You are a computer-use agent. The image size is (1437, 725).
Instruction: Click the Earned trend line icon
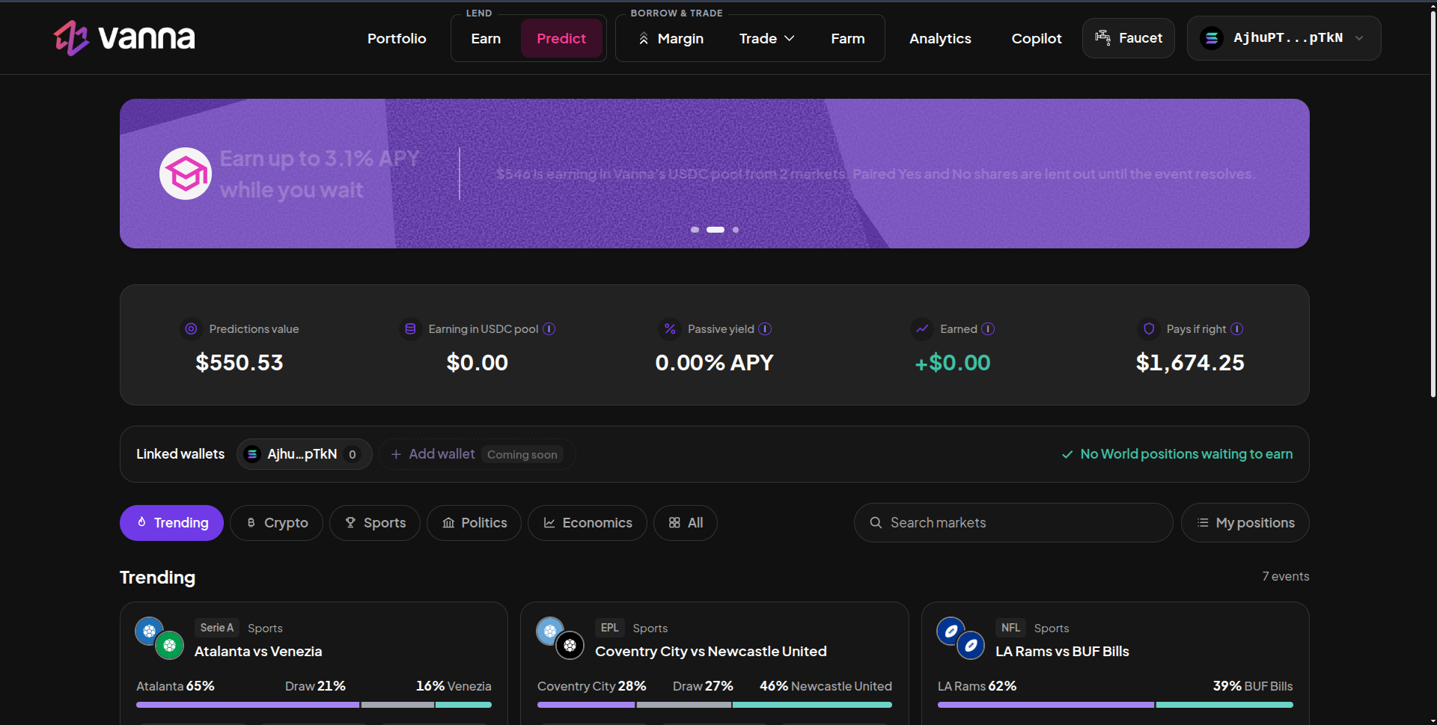tap(922, 328)
